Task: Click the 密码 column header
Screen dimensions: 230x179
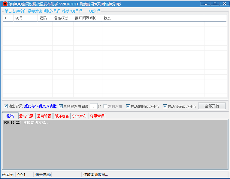Action: click(x=45, y=18)
